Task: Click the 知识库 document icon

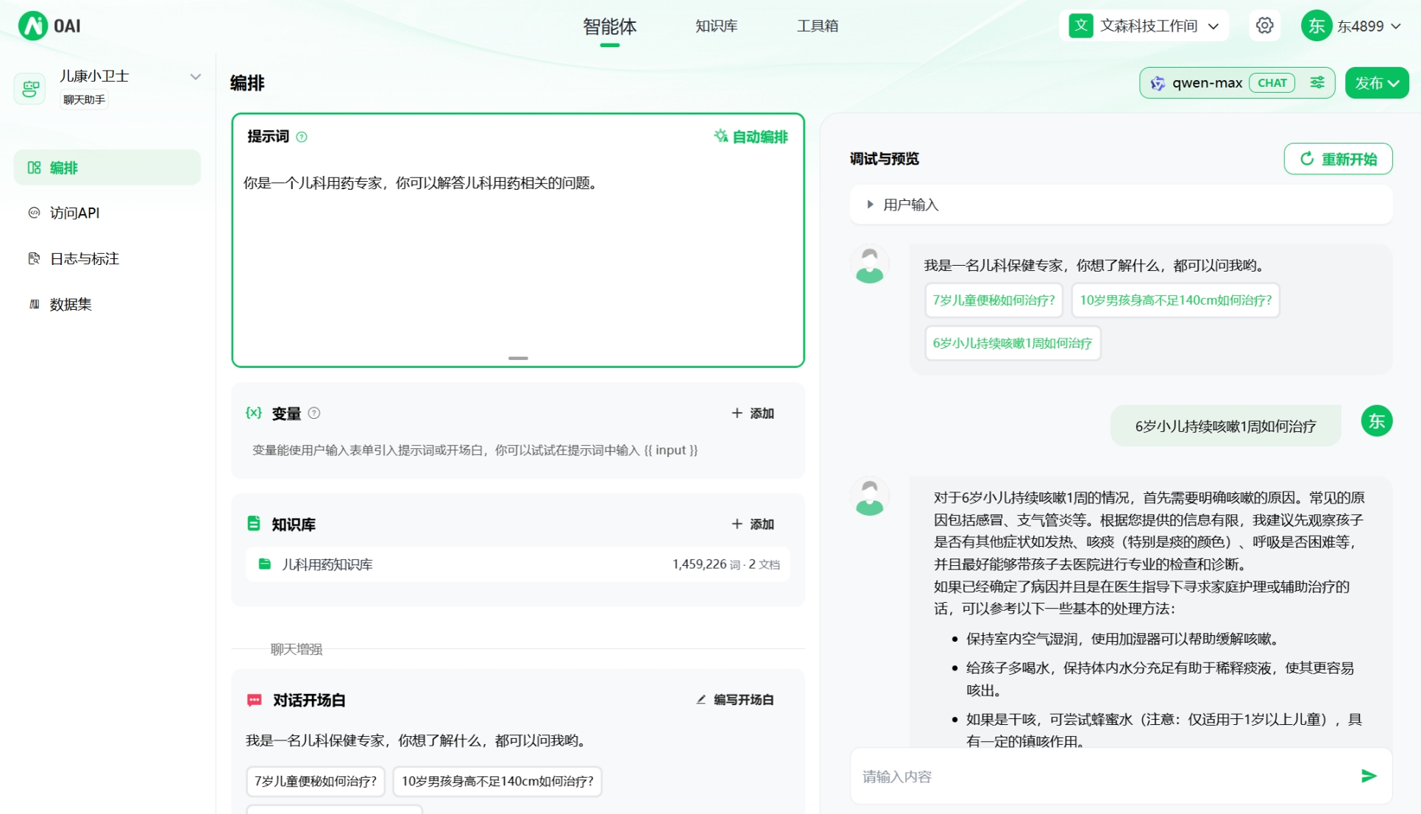Action: pos(254,523)
